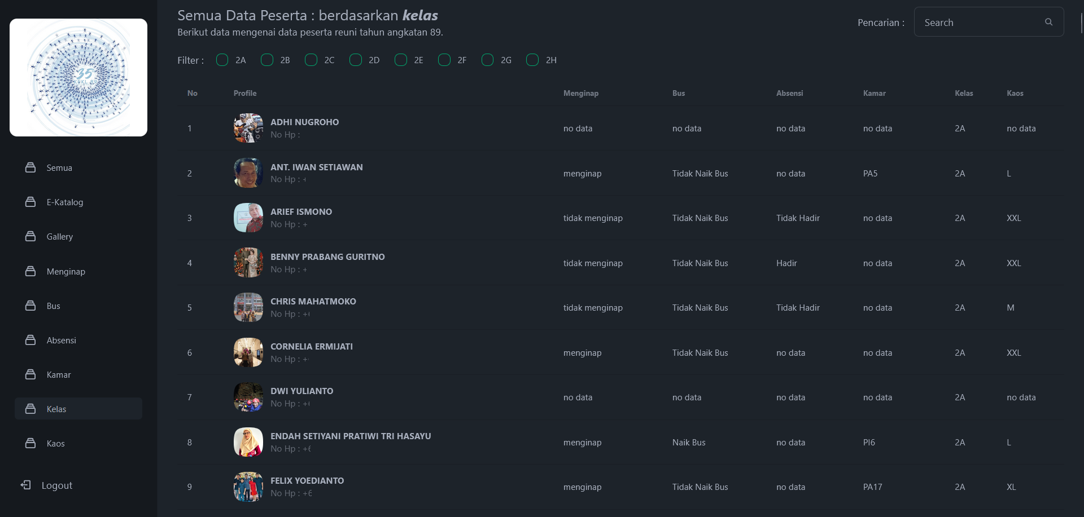Click the Kamar sidebar icon

click(x=30, y=374)
